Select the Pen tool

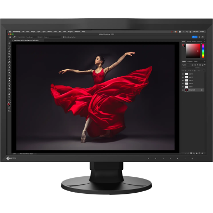pos(10,83)
